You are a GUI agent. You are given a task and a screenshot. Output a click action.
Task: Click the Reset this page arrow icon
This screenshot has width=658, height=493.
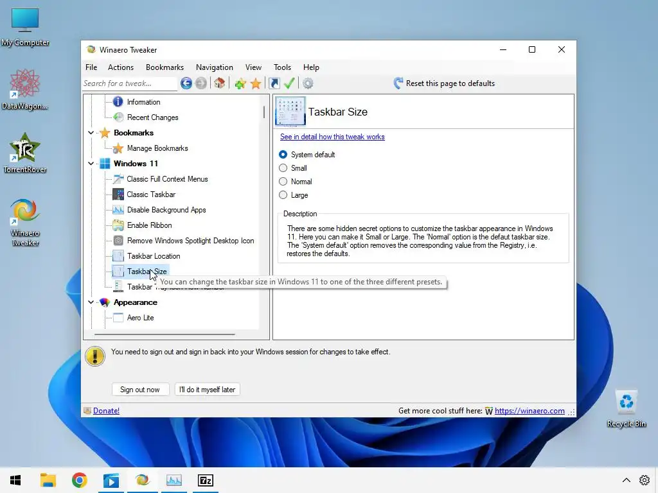click(398, 83)
